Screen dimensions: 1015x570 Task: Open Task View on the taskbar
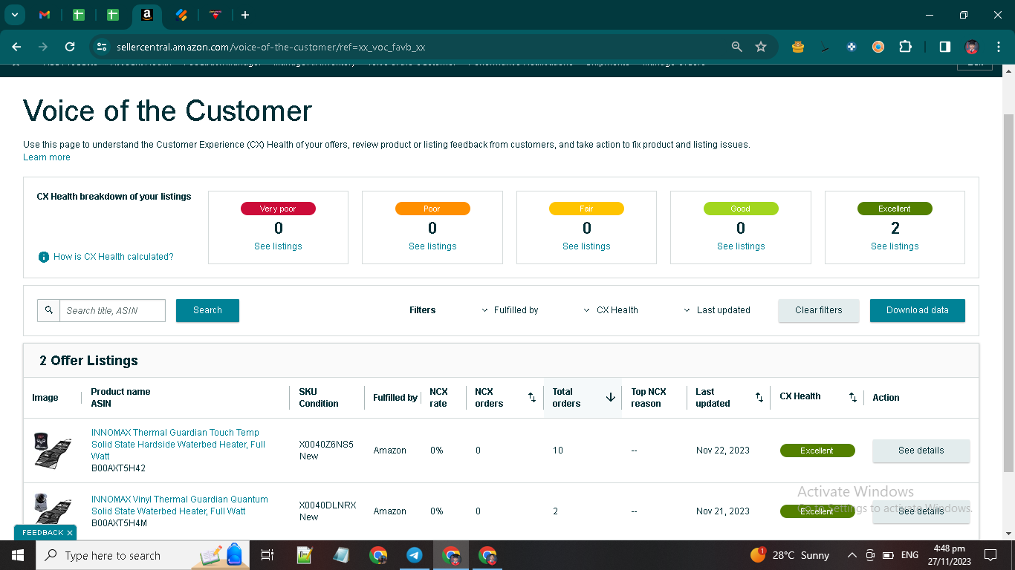[x=267, y=555]
